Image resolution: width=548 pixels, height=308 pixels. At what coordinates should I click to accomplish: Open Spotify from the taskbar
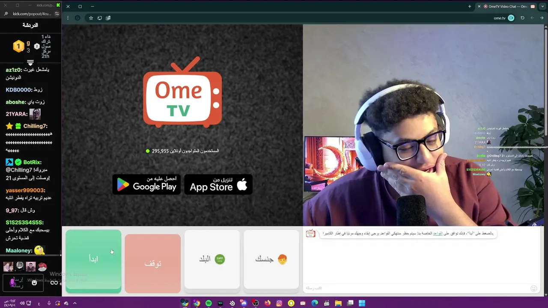coord(208,303)
